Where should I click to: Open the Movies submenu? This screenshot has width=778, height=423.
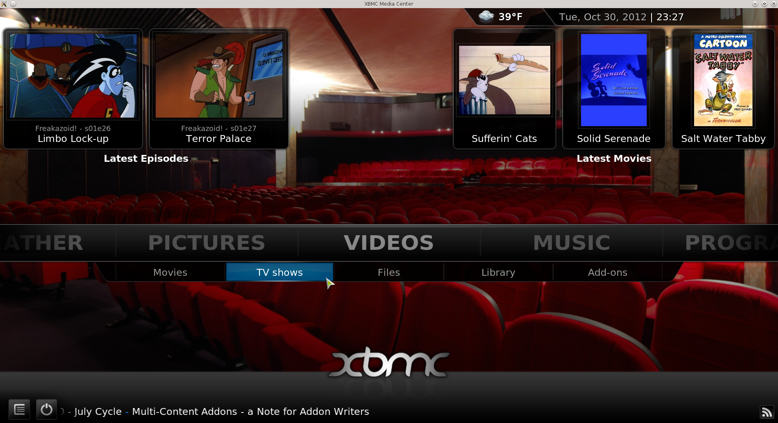(x=170, y=272)
